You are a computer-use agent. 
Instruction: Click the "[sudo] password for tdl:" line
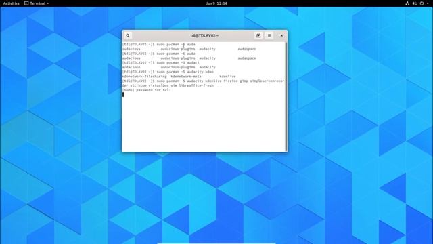click(146, 90)
